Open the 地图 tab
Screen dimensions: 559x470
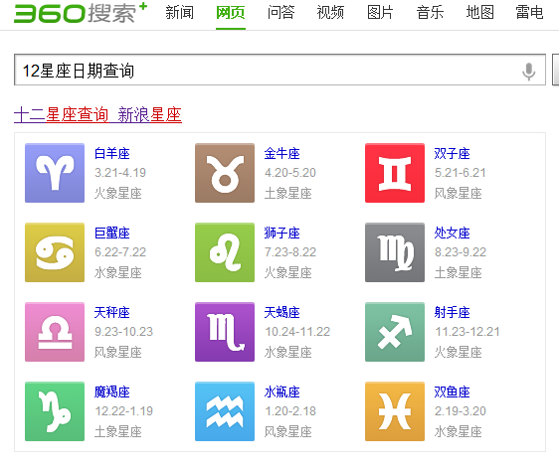479,13
